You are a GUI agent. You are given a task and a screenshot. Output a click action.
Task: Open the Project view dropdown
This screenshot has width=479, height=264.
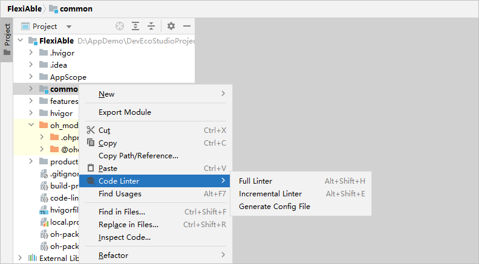click(x=69, y=27)
